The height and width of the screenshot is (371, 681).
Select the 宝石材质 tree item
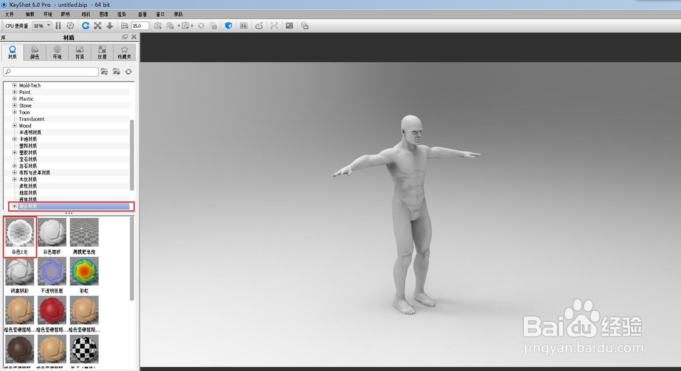coord(28,159)
